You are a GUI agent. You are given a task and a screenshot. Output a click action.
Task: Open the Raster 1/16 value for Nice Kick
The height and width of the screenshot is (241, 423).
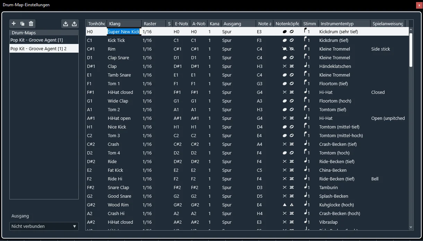147,127
